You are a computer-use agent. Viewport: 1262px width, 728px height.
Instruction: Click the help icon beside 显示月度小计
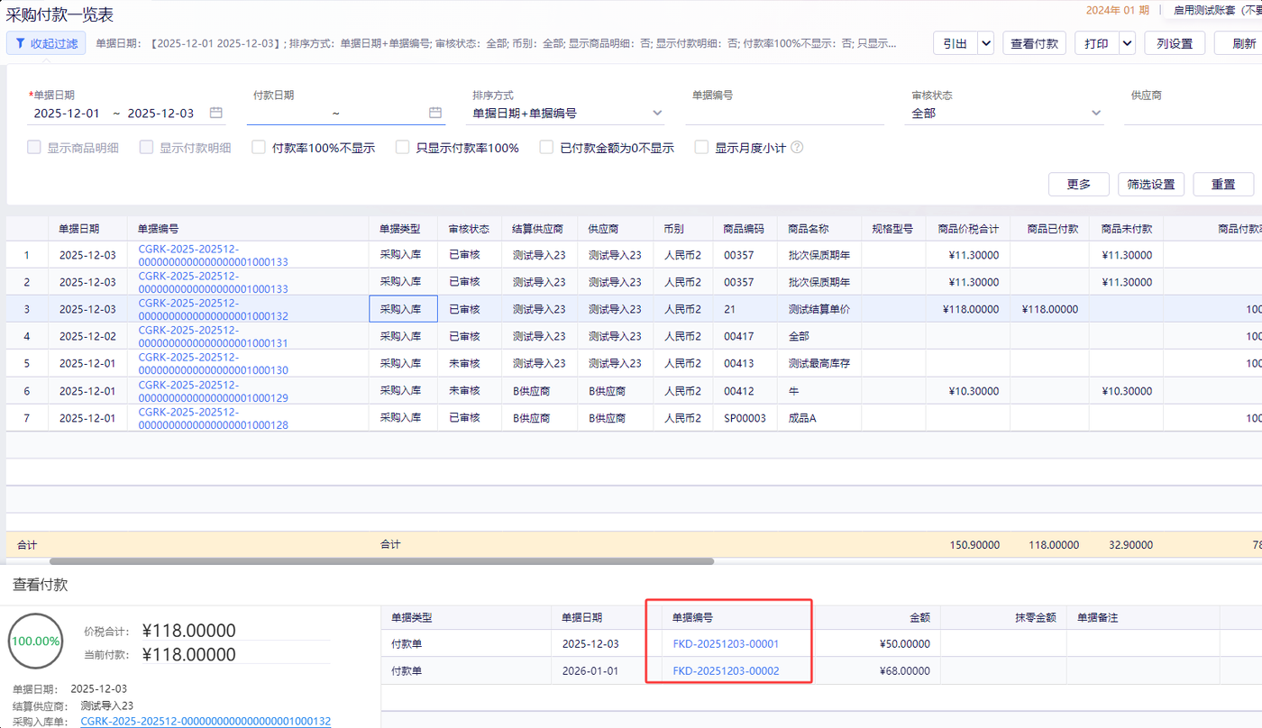pyautogui.click(x=797, y=148)
